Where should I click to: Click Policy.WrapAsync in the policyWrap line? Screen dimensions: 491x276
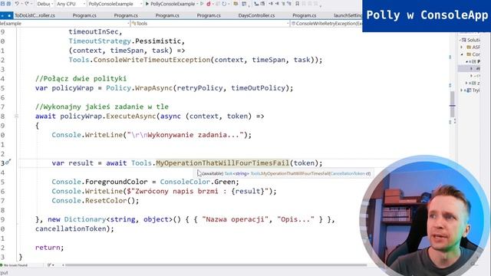[140, 88]
